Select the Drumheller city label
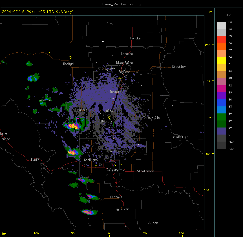The image size is (243, 237). (x=180, y=137)
